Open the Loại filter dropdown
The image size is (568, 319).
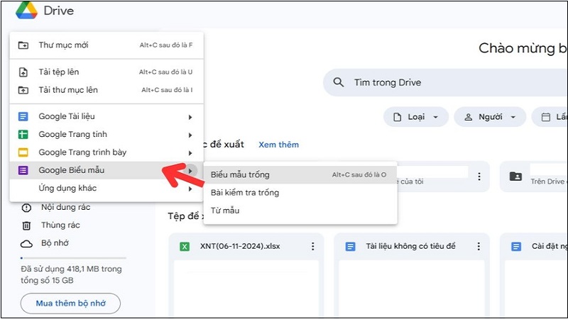coord(416,117)
